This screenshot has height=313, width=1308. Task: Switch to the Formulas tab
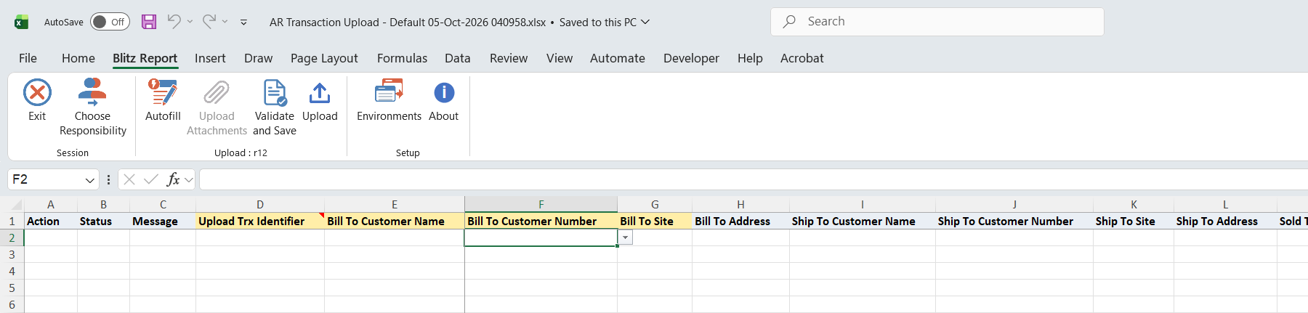402,58
